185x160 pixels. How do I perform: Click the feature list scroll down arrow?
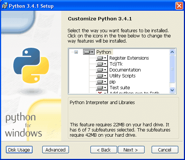coord(172,90)
